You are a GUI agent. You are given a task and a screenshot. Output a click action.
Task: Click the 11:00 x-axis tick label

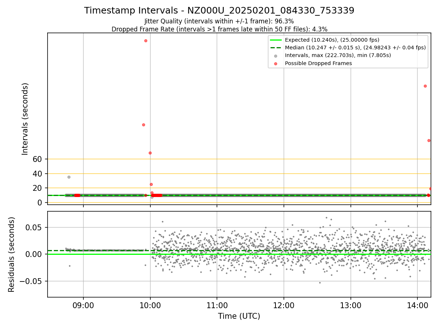(217, 305)
